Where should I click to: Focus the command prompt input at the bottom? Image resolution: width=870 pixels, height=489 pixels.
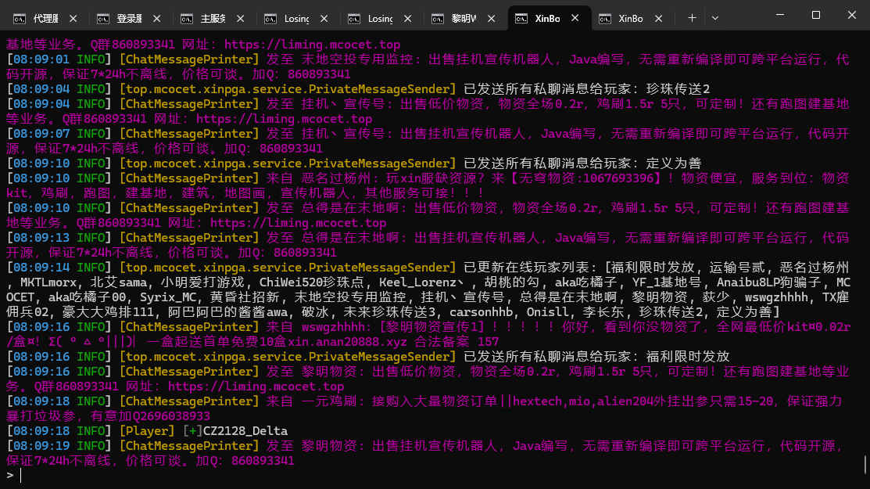[x=235, y=475]
